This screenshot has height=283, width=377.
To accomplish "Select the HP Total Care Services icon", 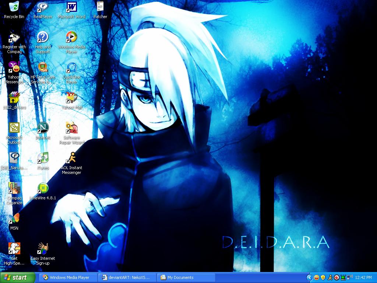I will pos(43,73).
